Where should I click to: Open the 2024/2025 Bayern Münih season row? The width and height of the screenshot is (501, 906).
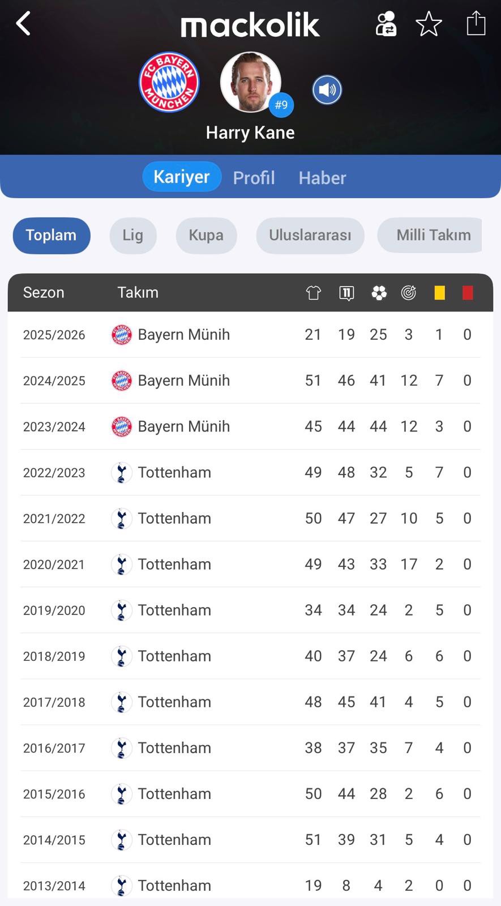tap(250, 381)
